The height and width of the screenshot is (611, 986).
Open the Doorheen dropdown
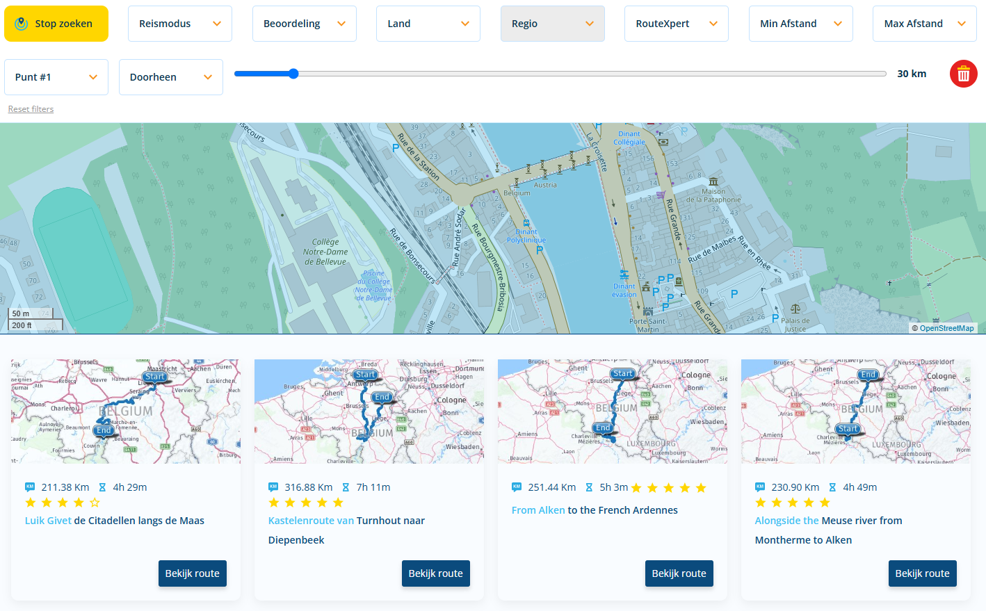pos(171,77)
